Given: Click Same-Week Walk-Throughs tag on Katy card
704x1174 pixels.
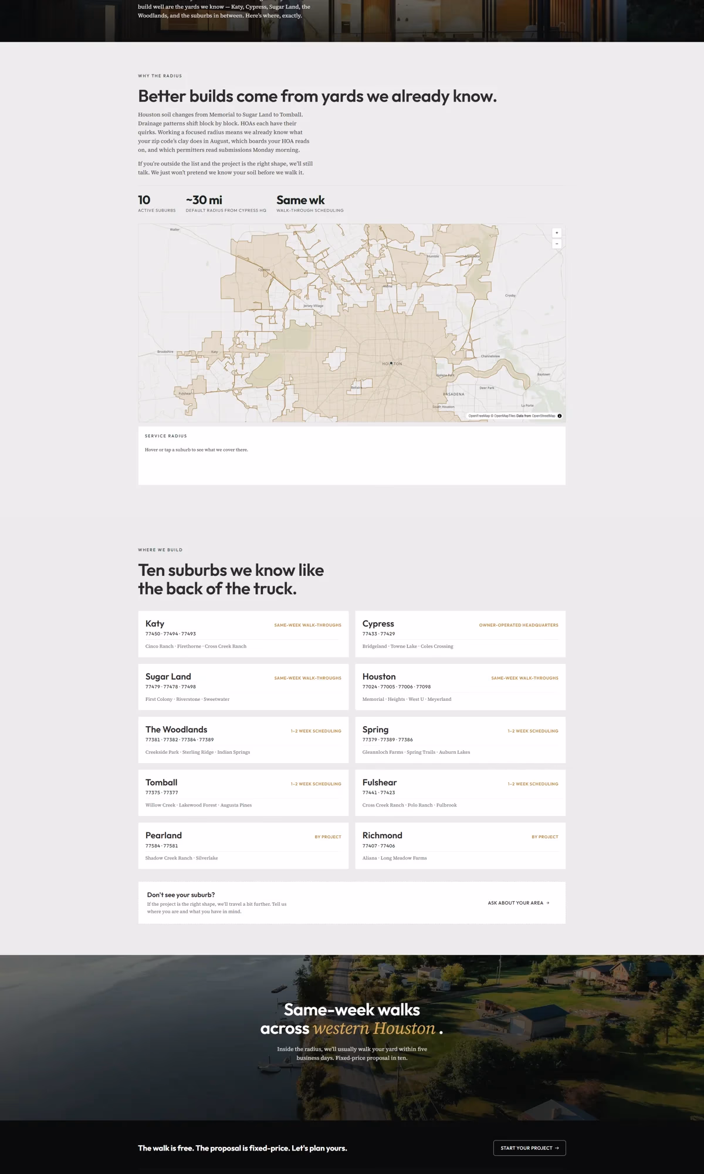Looking at the screenshot, I should click(307, 625).
